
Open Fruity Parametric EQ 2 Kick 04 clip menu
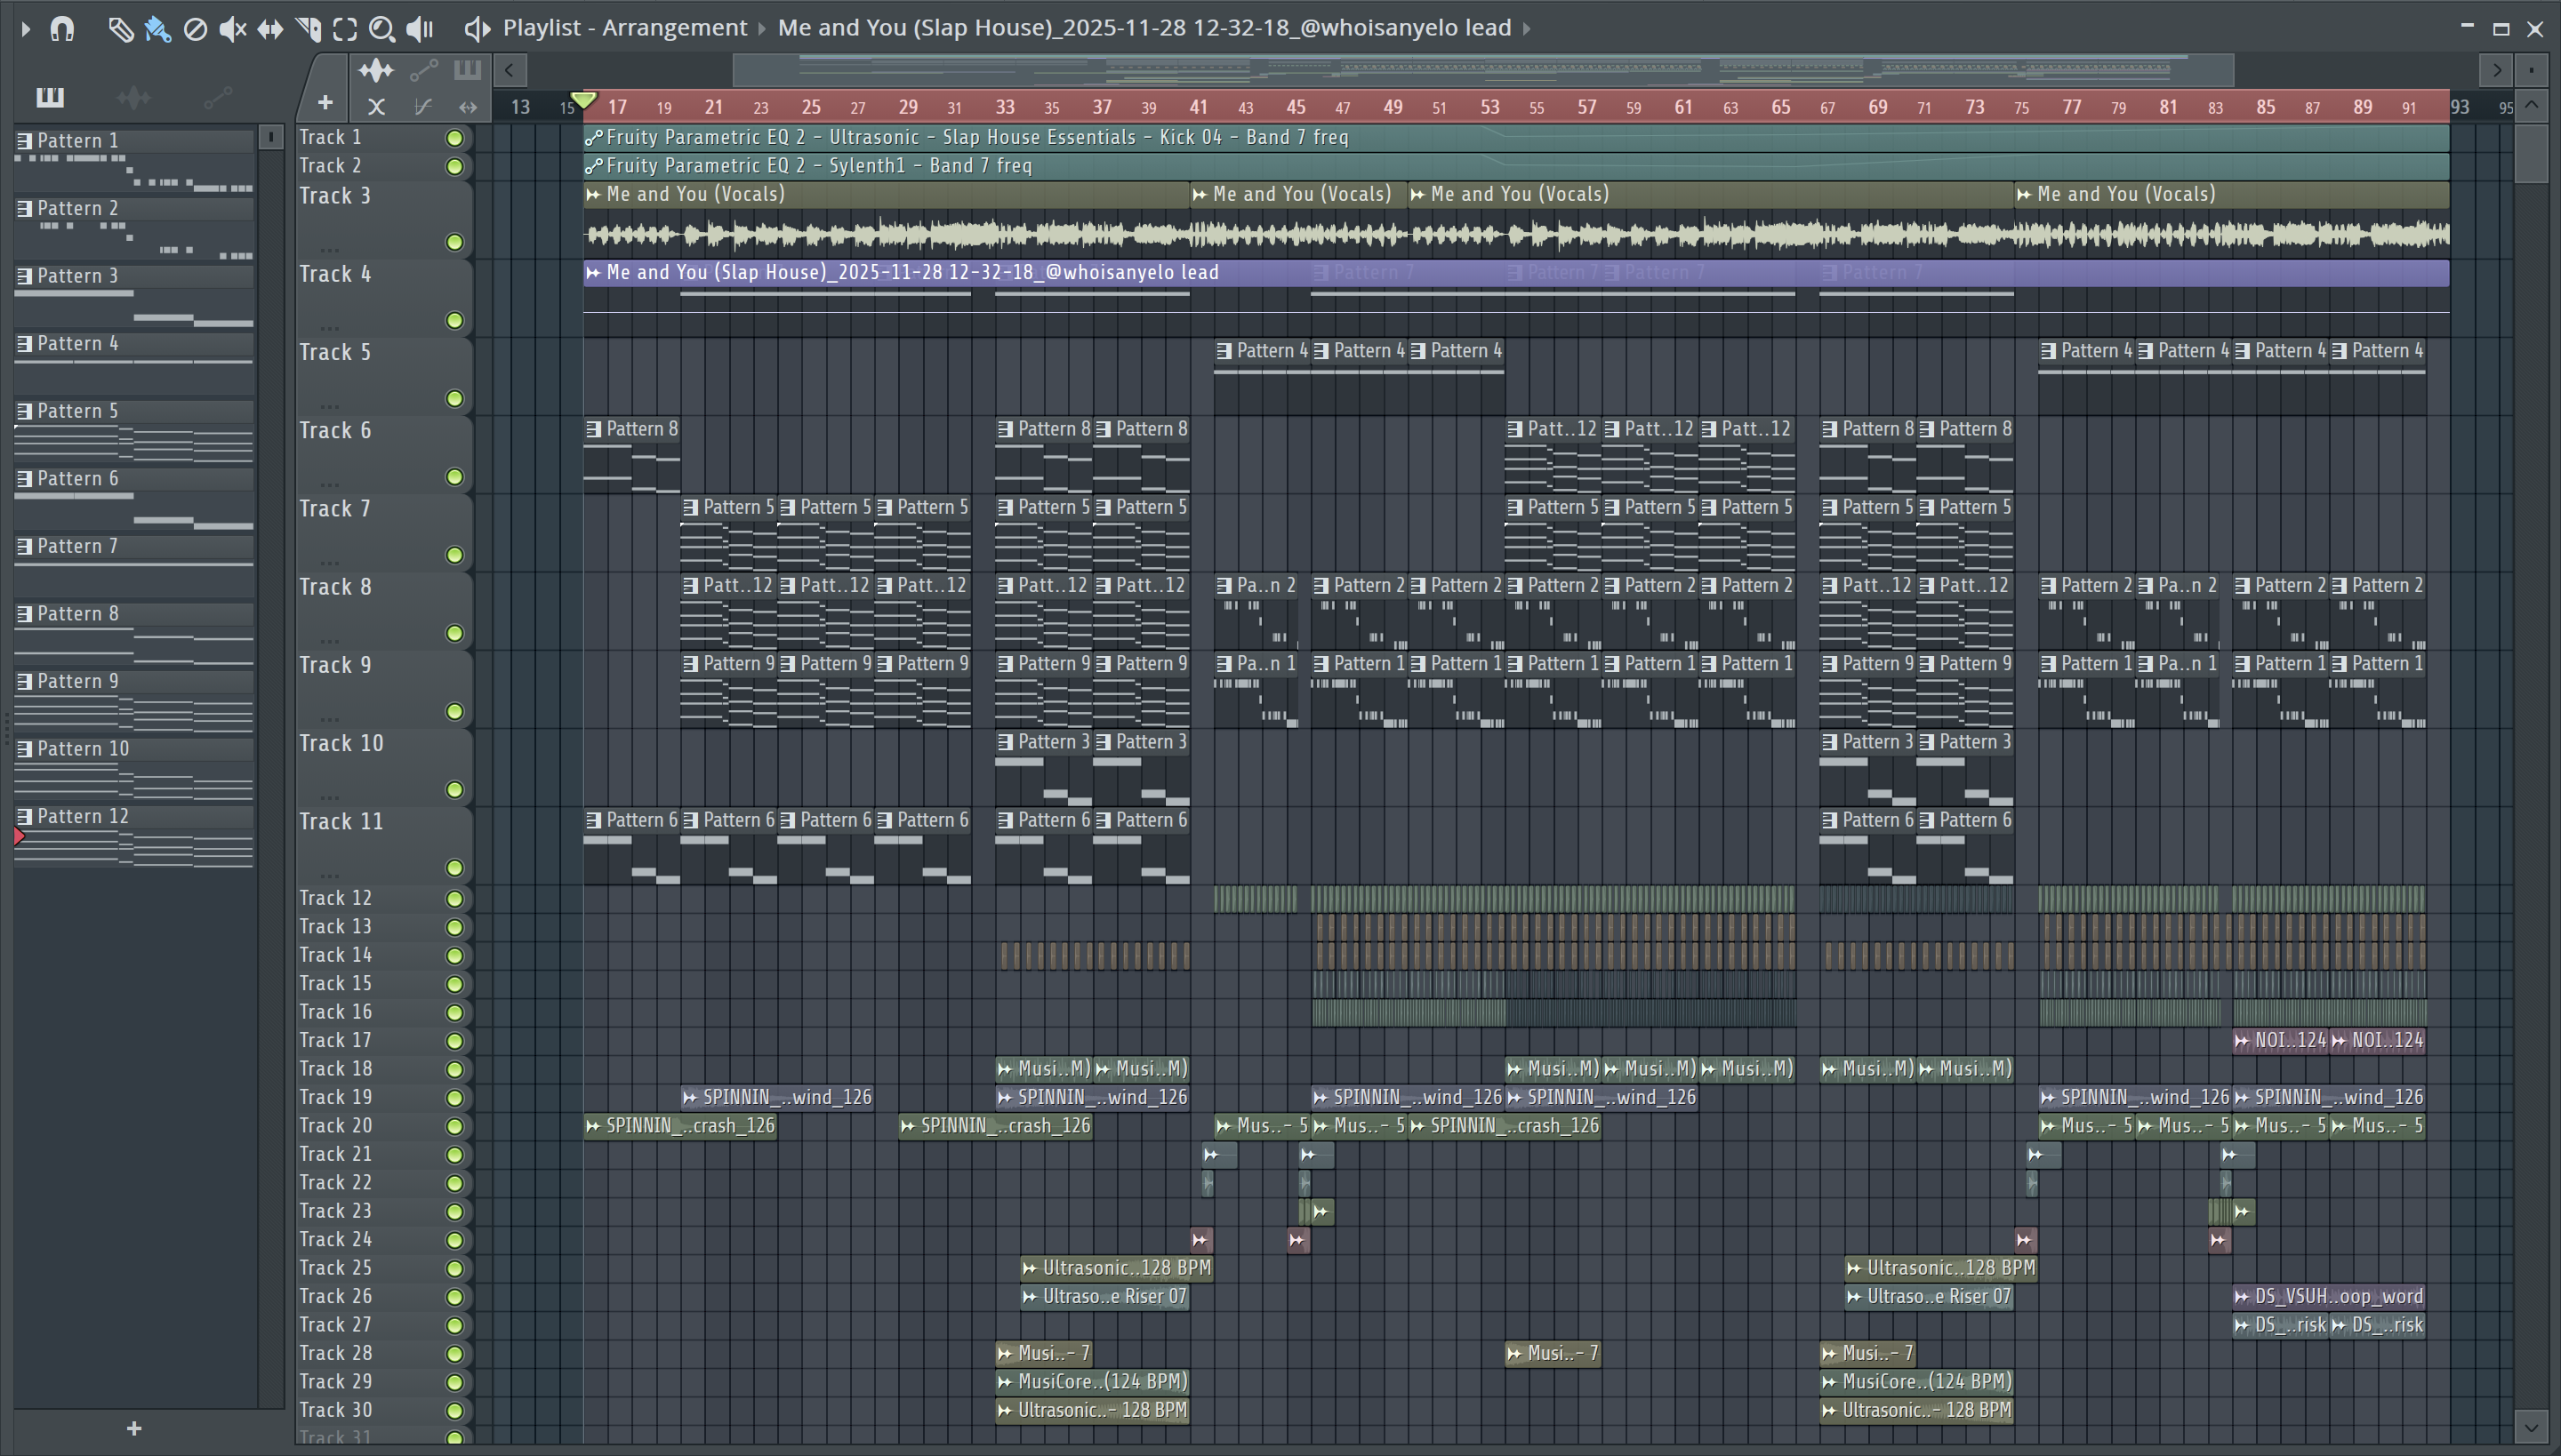point(593,138)
